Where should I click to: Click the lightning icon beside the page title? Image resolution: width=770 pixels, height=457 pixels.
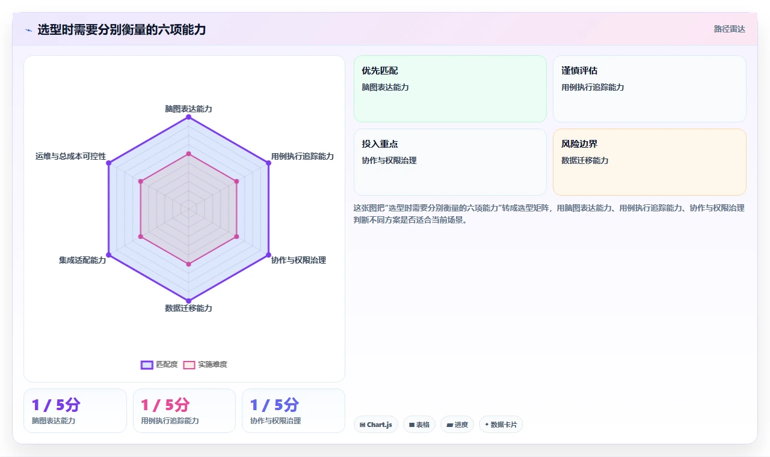(x=29, y=29)
